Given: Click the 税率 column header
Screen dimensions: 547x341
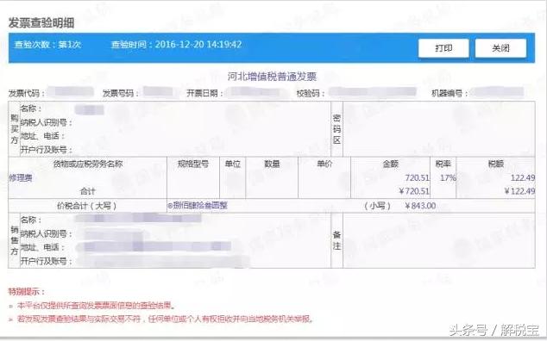Looking at the screenshot, I should click(x=443, y=164).
